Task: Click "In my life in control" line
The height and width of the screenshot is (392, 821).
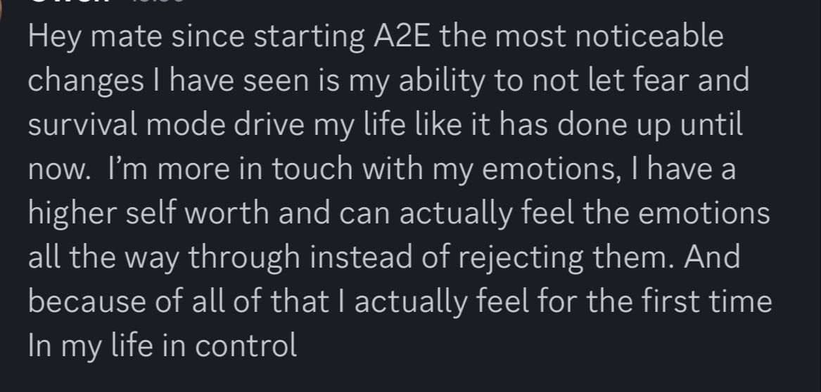Action: pyautogui.click(x=163, y=346)
